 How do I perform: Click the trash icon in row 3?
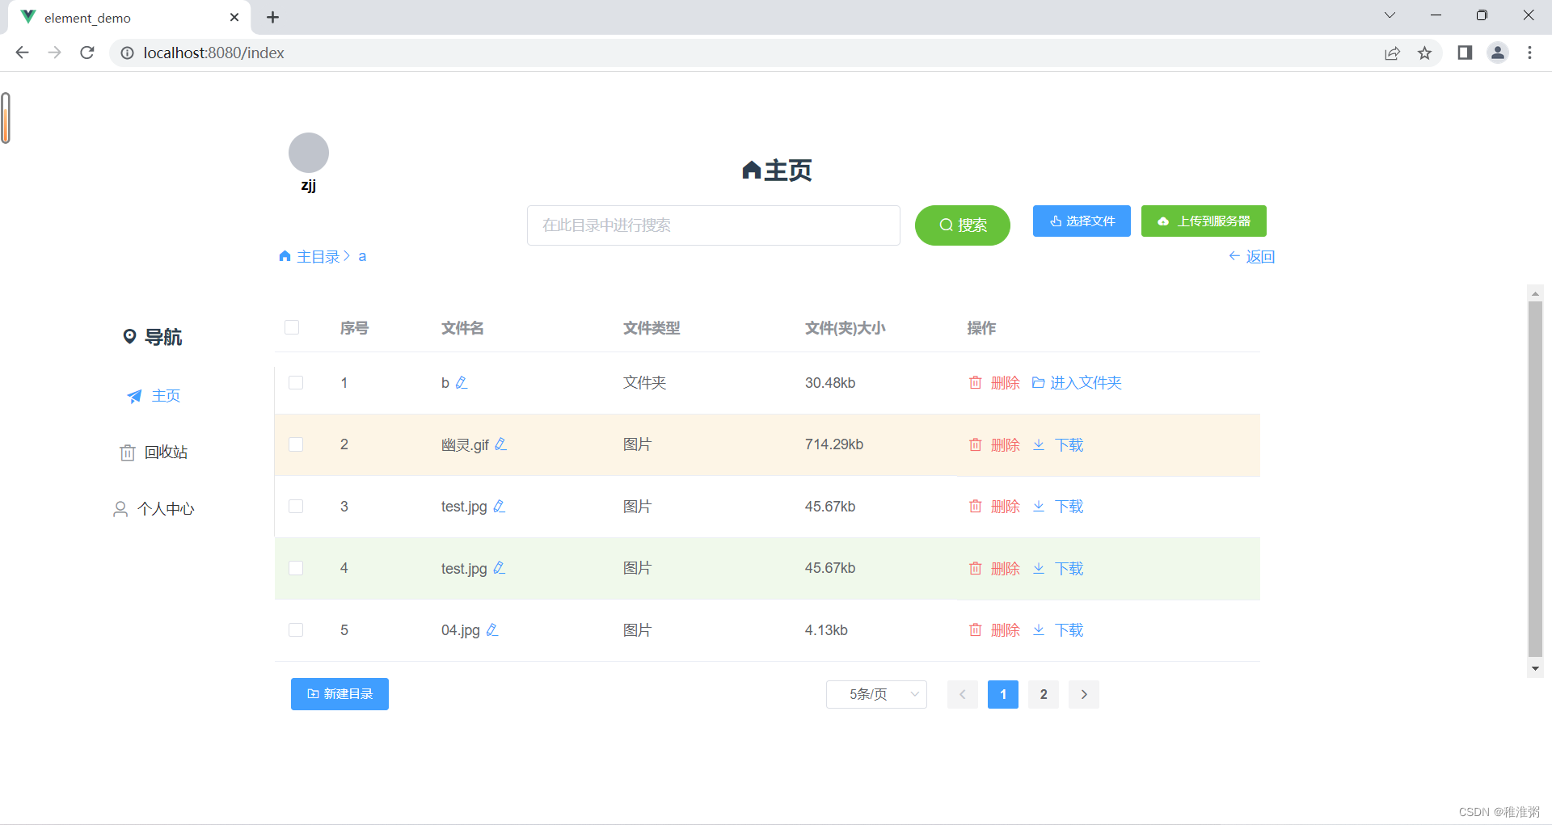coord(976,506)
